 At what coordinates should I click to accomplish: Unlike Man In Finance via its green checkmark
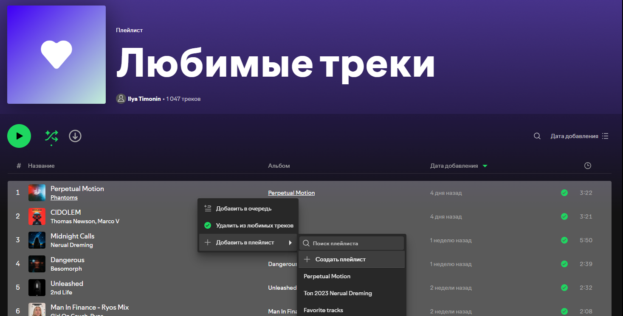[564, 311]
